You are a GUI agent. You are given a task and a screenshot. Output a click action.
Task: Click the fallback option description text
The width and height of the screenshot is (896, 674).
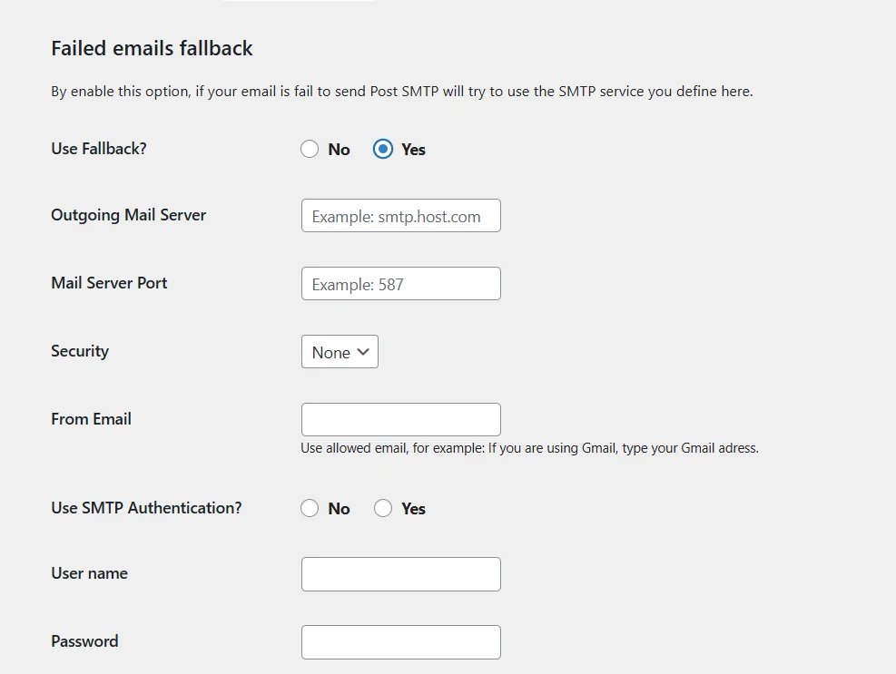coord(401,91)
